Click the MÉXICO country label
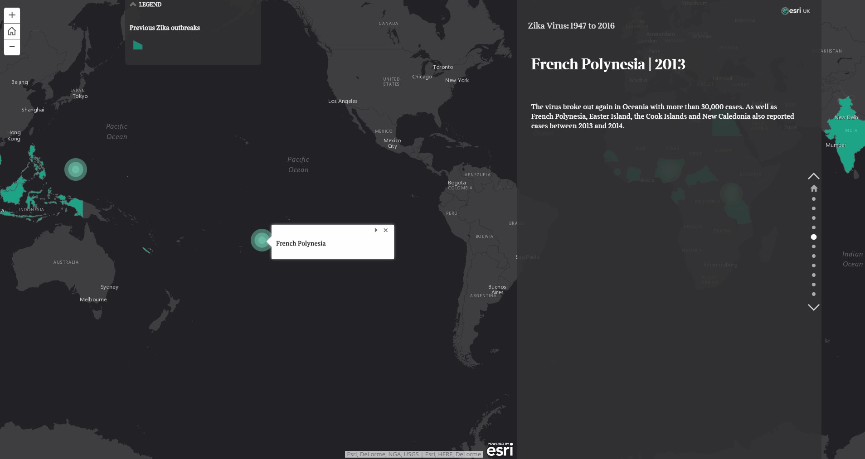 pos(384,131)
